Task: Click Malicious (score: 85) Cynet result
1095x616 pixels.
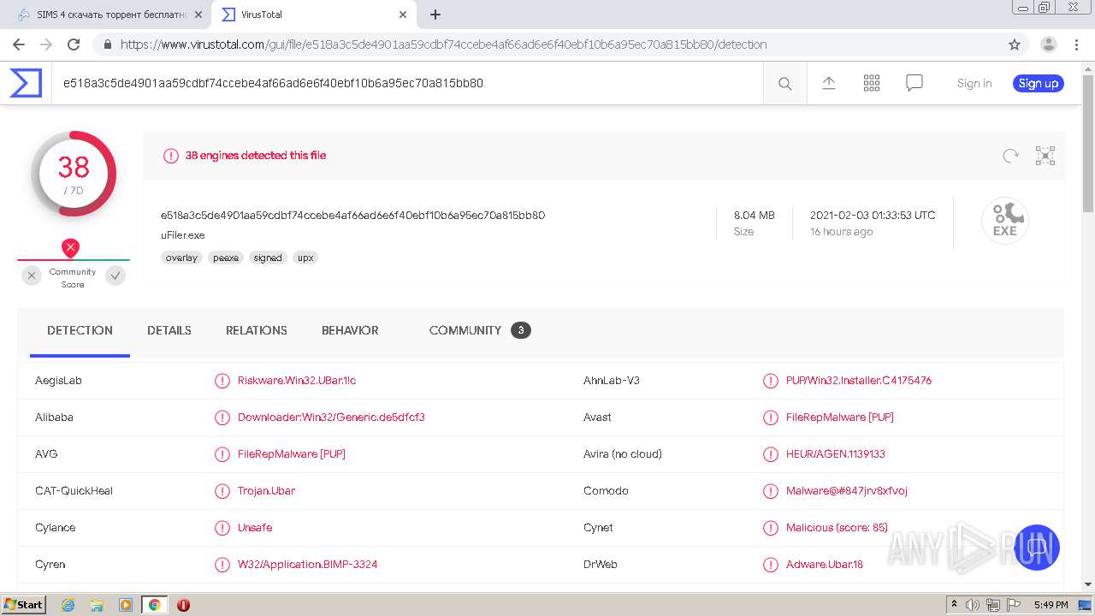Action: [x=837, y=527]
